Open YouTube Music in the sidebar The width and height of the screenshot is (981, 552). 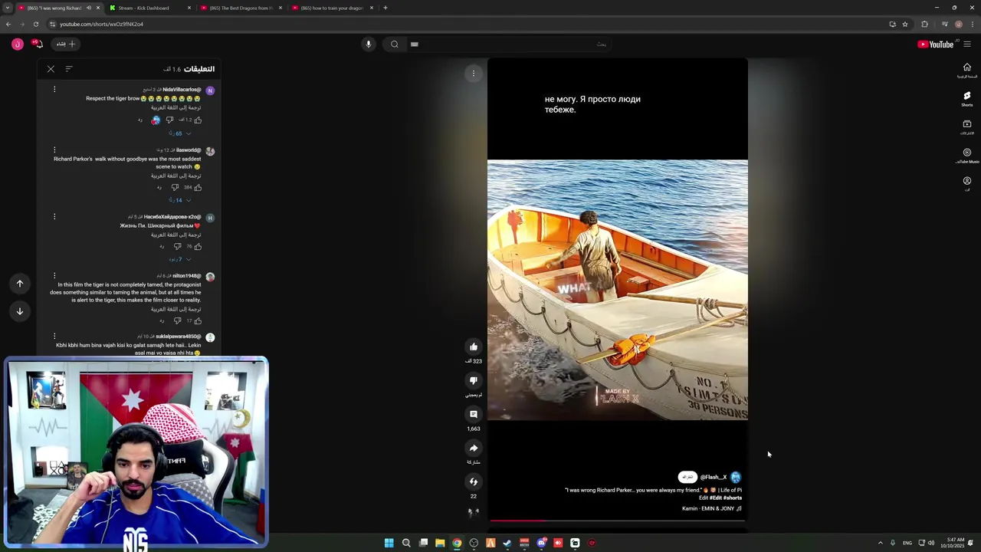966,156
